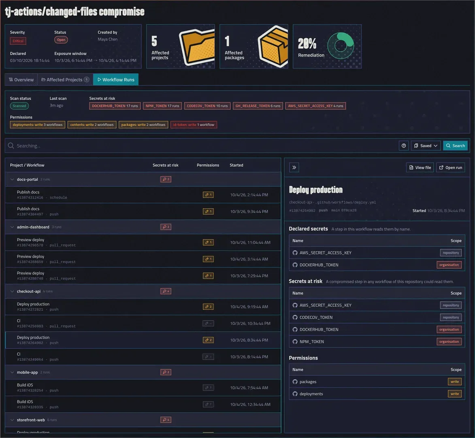Select Build iOS run #13874320335
Image resolution: width=475 pixels, height=438 pixels.
click(143, 404)
